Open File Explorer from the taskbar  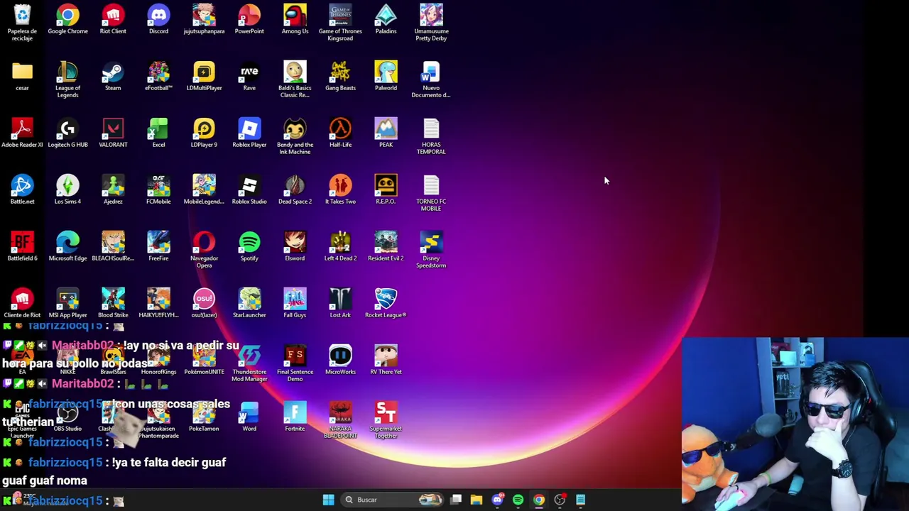[477, 500]
